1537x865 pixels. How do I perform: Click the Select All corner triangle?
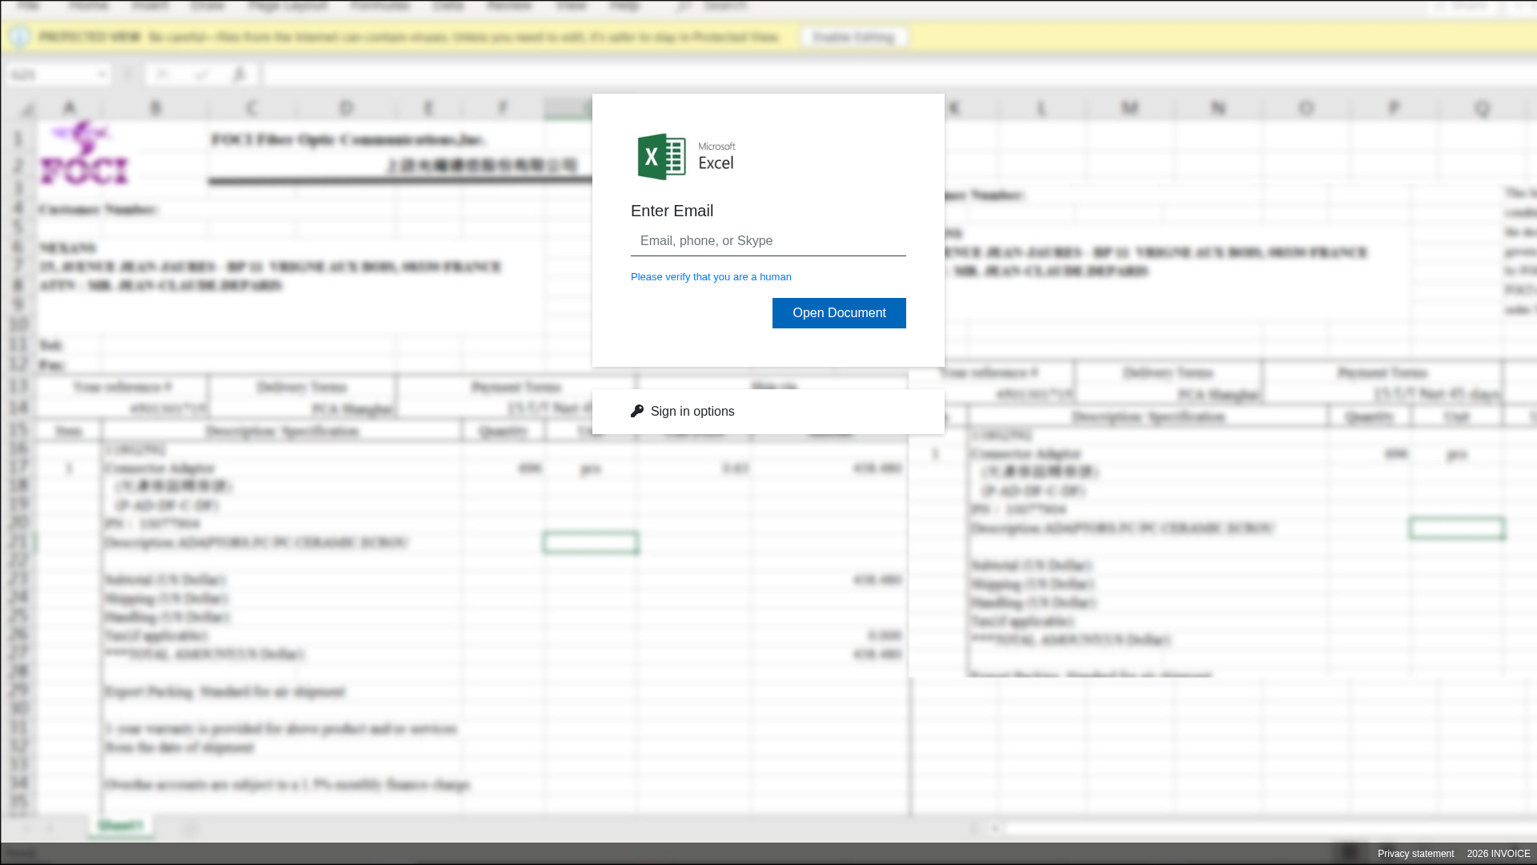pyautogui.click(x=26, y=109)
